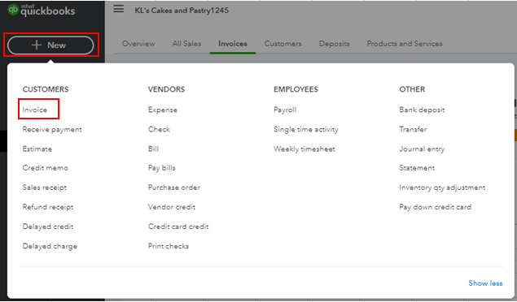Choose Invoice under Customers
Image resolution: width=517 pixels, height=302 pixels.
click(x=35, y=110)
